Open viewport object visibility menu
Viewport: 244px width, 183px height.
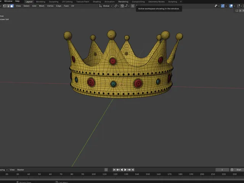tap(216, 6)
